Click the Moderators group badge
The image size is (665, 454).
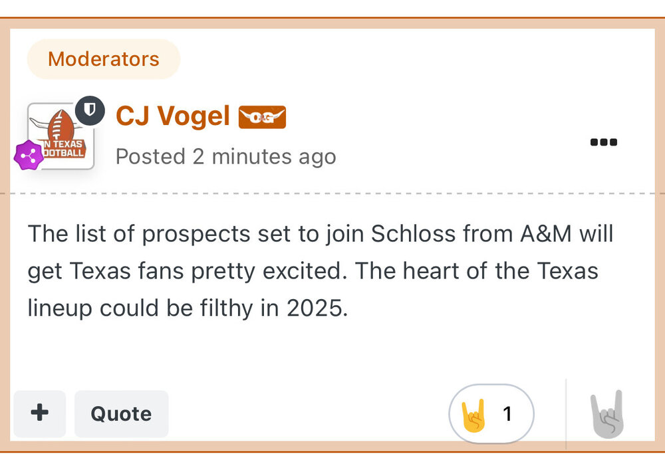[104, 59]
